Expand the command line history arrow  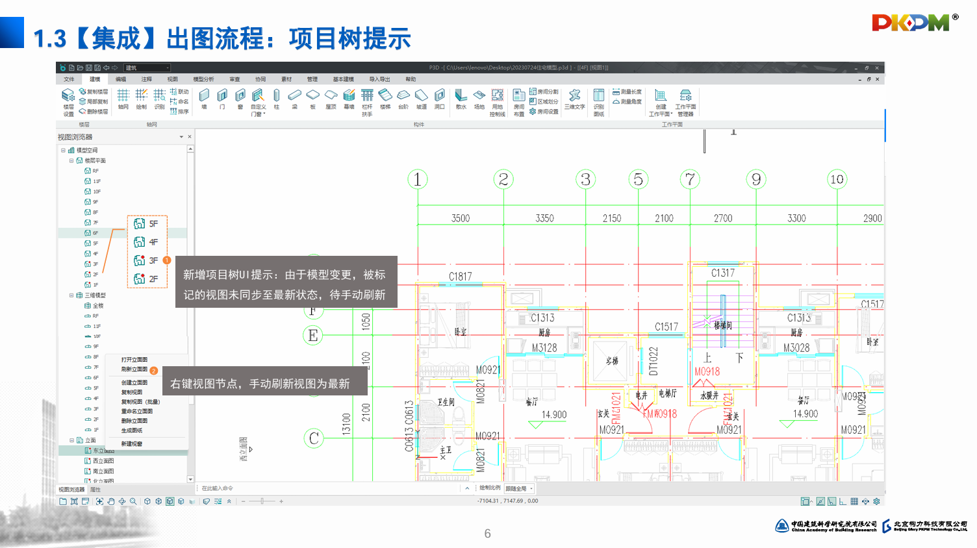click(x=467, y=488)
